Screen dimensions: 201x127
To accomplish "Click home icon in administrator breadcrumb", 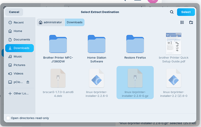I will [40, 22].
